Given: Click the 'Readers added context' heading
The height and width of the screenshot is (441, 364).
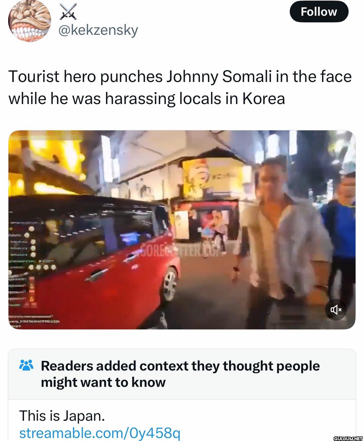Looking at the screenshot, I should tap(180, 374).
